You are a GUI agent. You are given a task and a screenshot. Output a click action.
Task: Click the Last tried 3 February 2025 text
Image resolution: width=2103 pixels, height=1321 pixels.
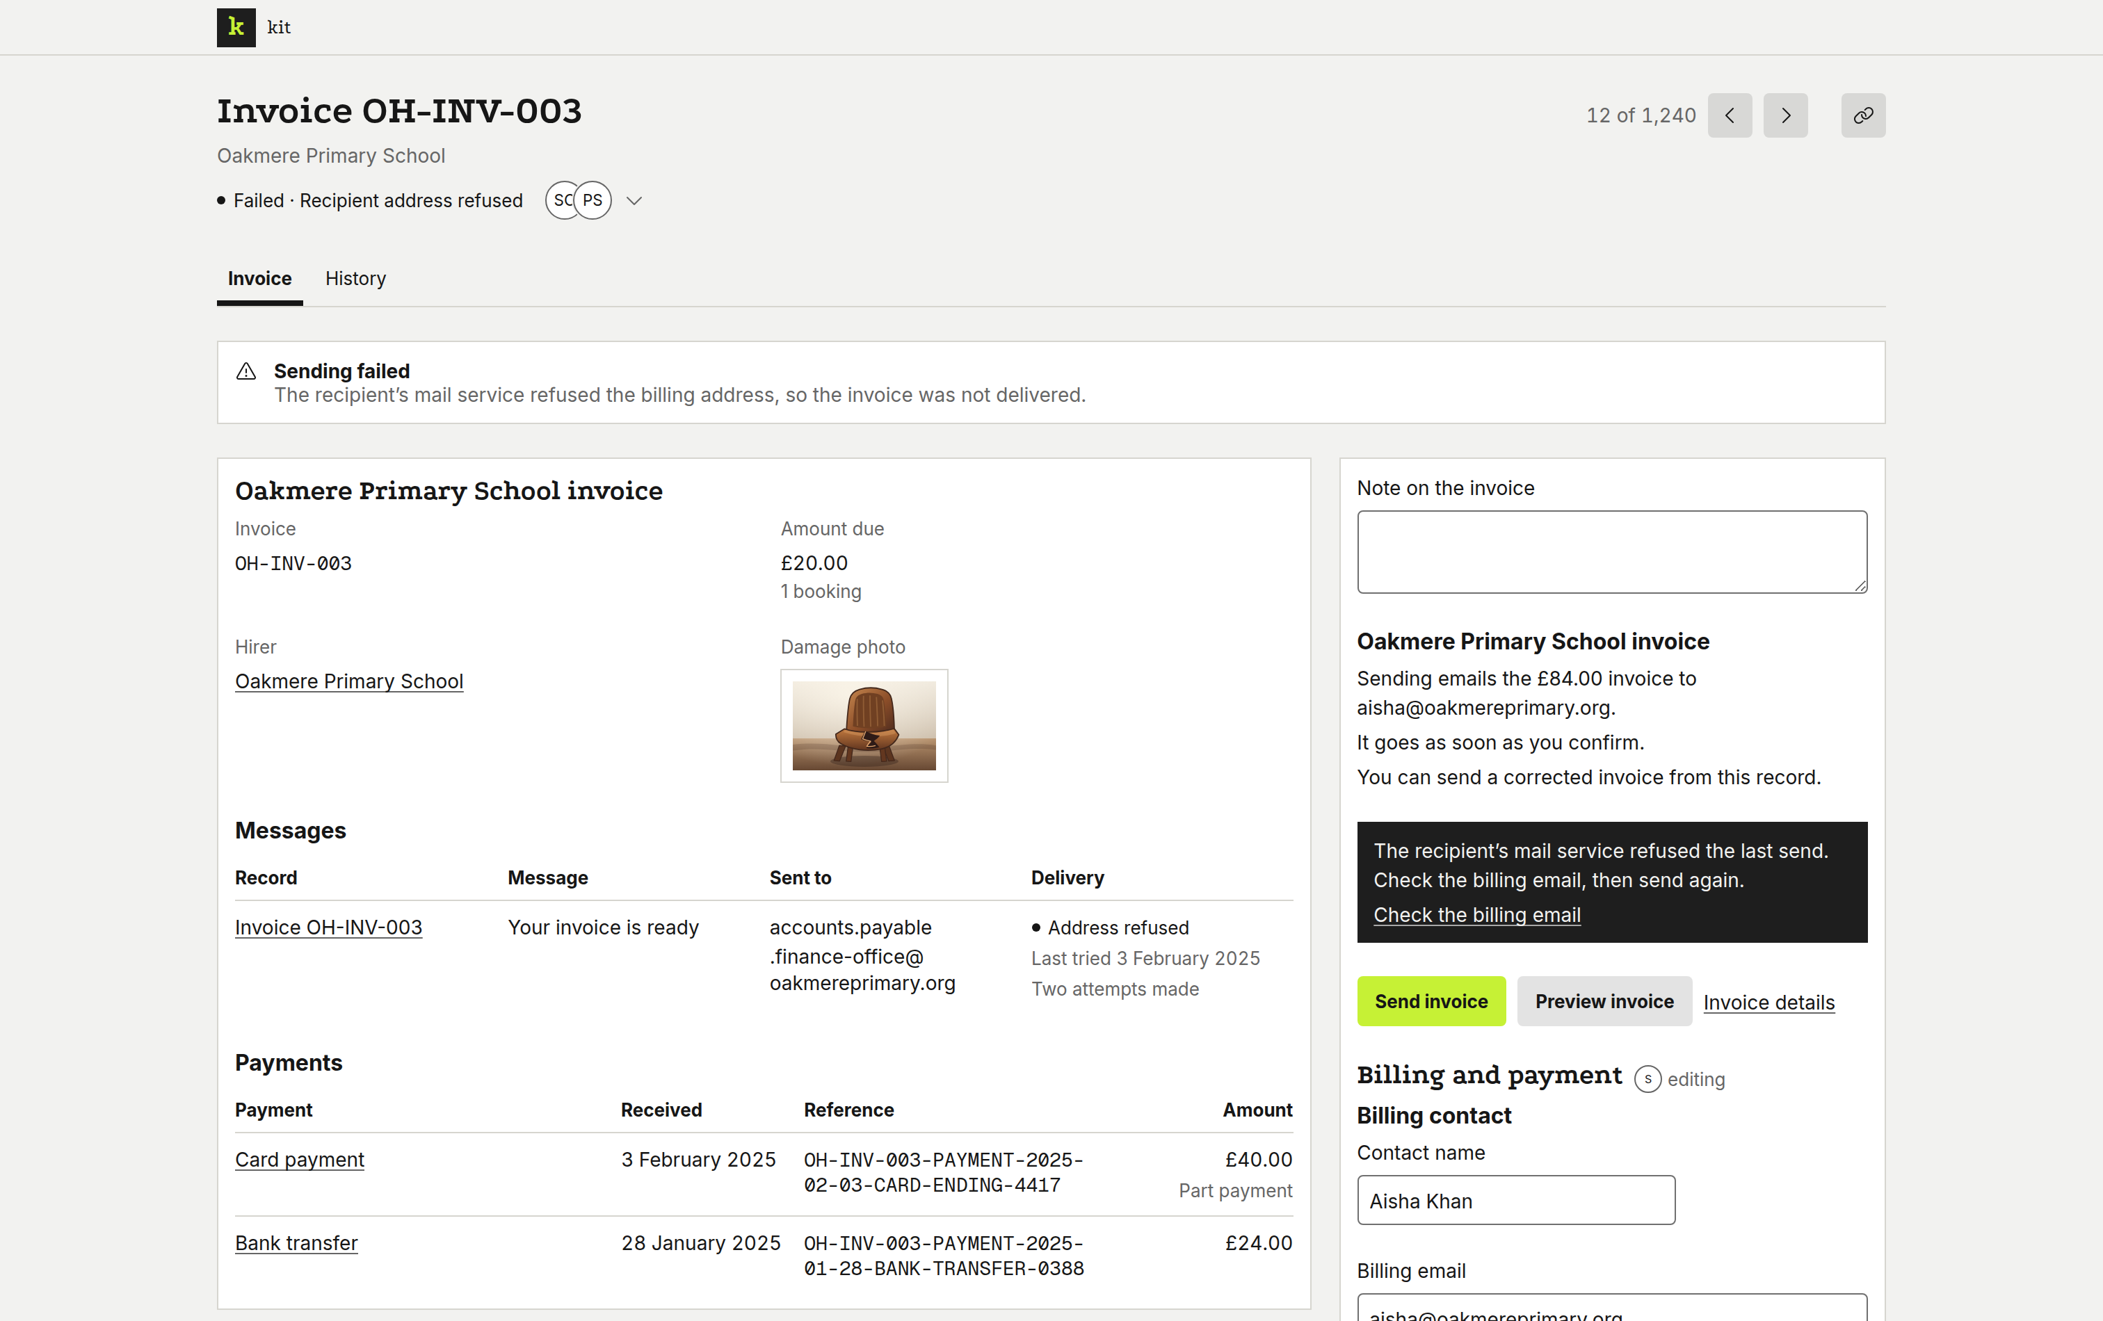[1145, 958]
